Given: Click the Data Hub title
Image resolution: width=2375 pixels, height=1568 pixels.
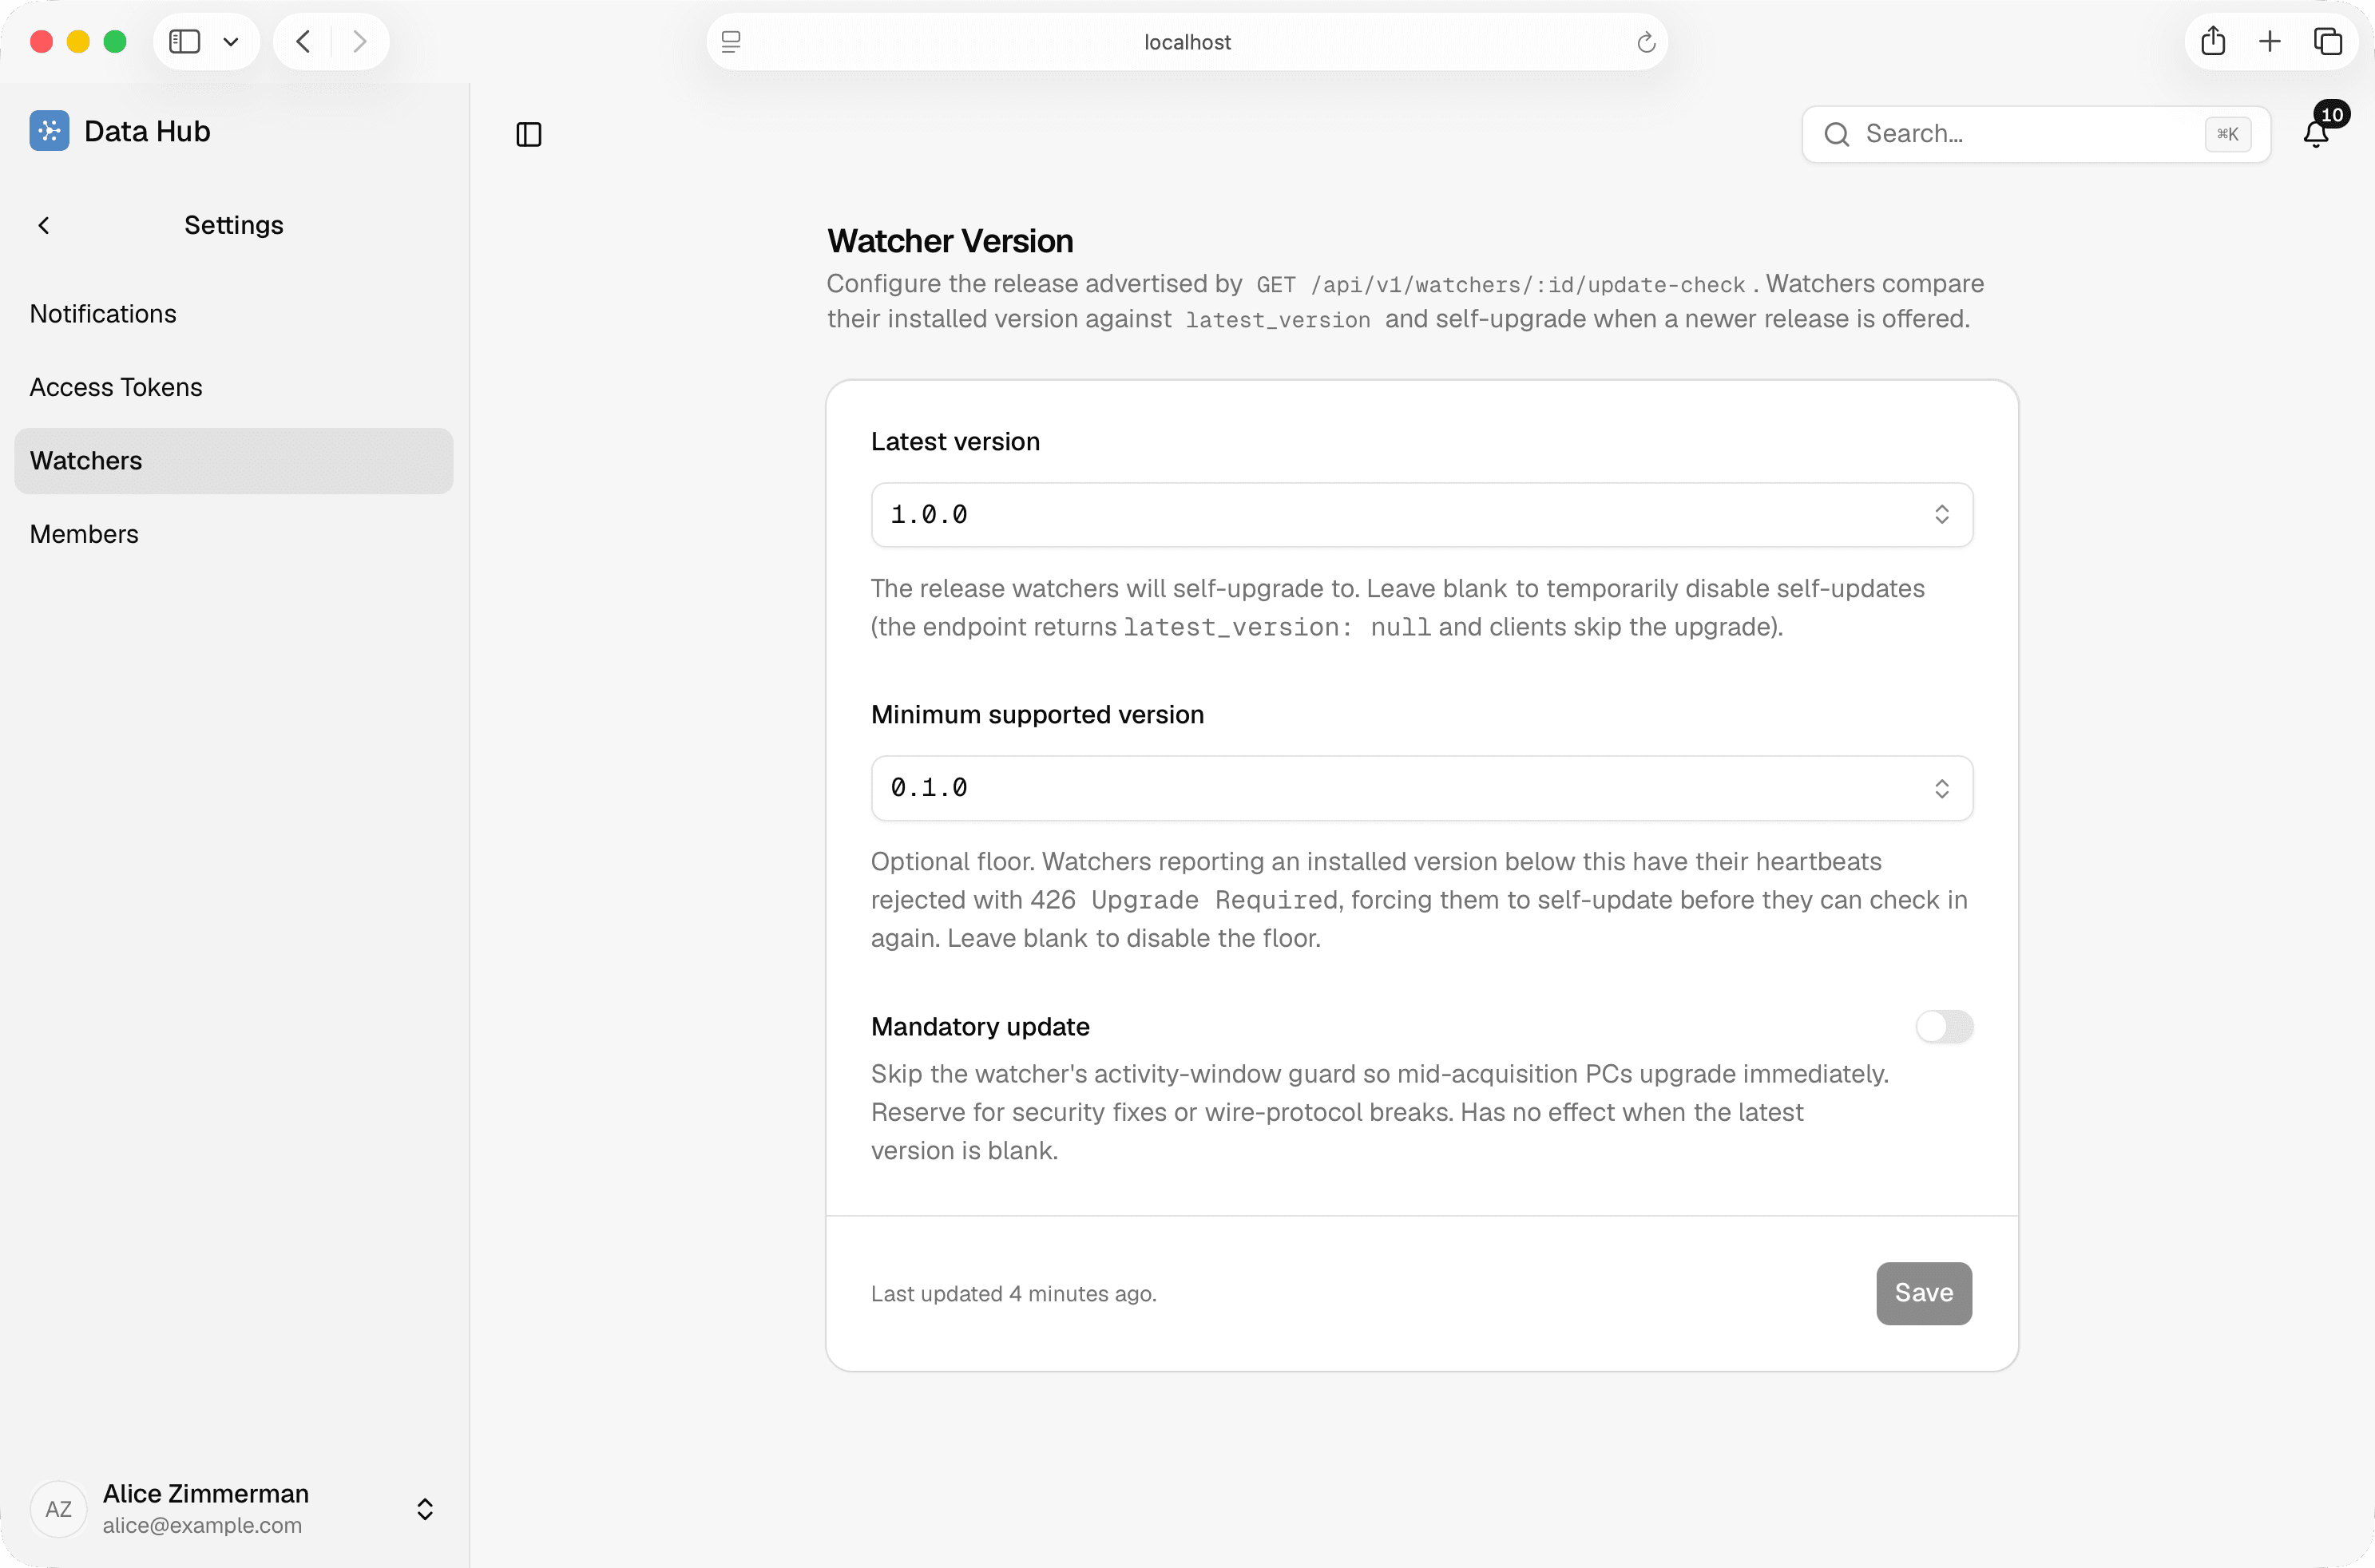Looking at the screenshot, I should 147,131.
